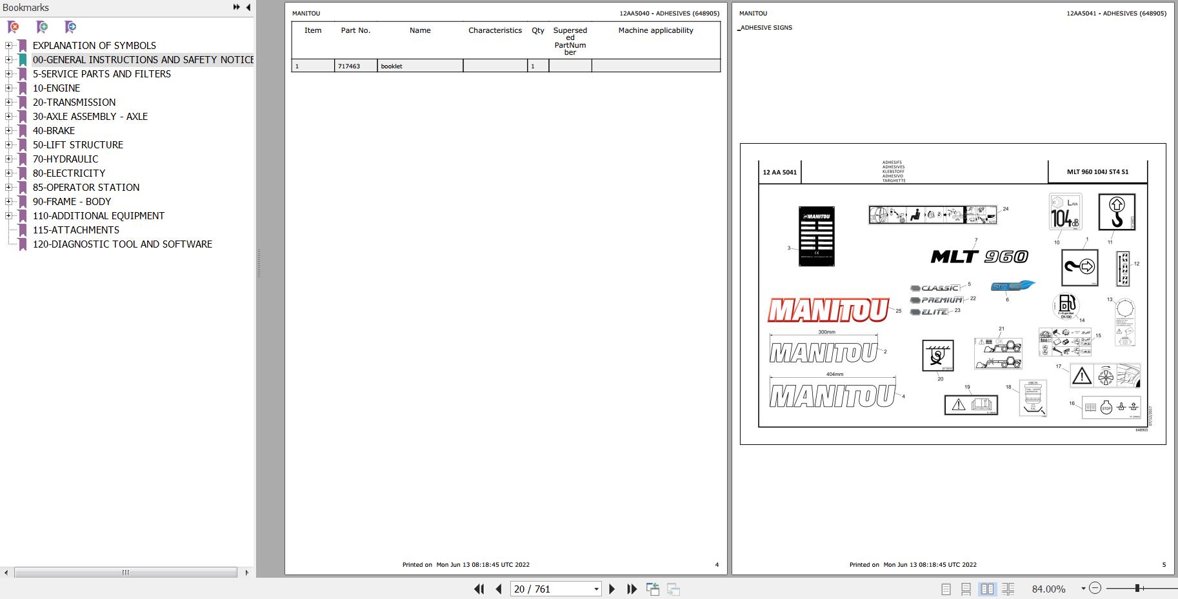Click the bookmarks horizontal scrollbar thumb
The image size is (1178, 599).
[126, 572]
